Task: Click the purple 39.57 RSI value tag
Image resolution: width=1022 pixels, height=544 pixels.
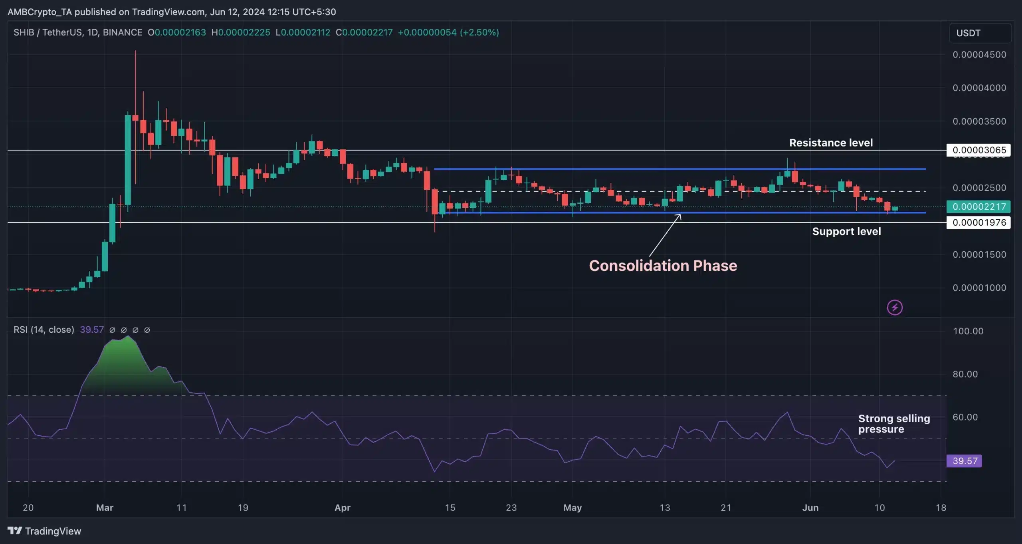Action: [x=964, y=461]
